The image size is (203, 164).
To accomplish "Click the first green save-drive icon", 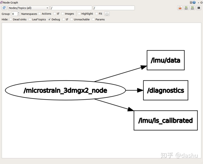I will tap(186, 8).
